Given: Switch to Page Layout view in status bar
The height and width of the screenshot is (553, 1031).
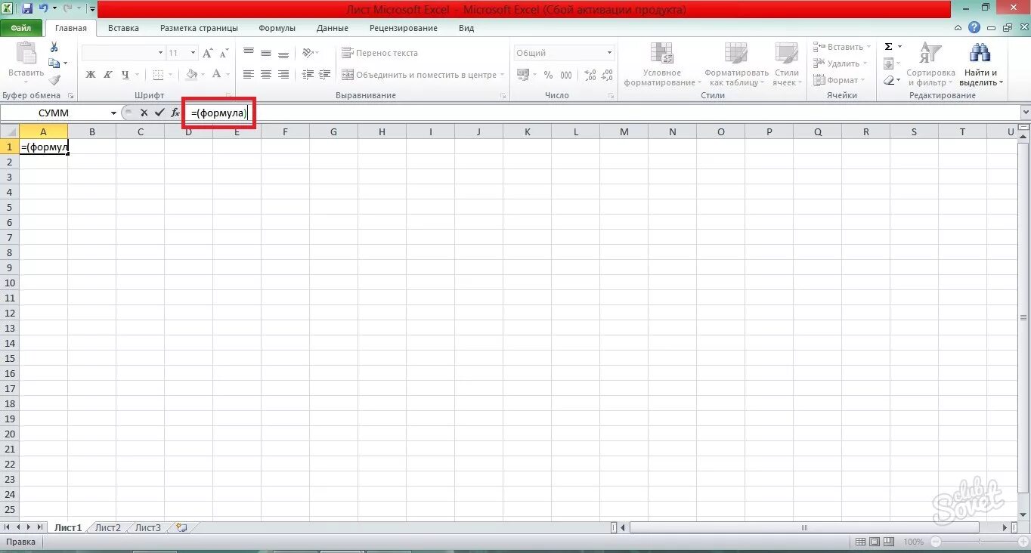Looking at the screenshot, I should 875,542.
